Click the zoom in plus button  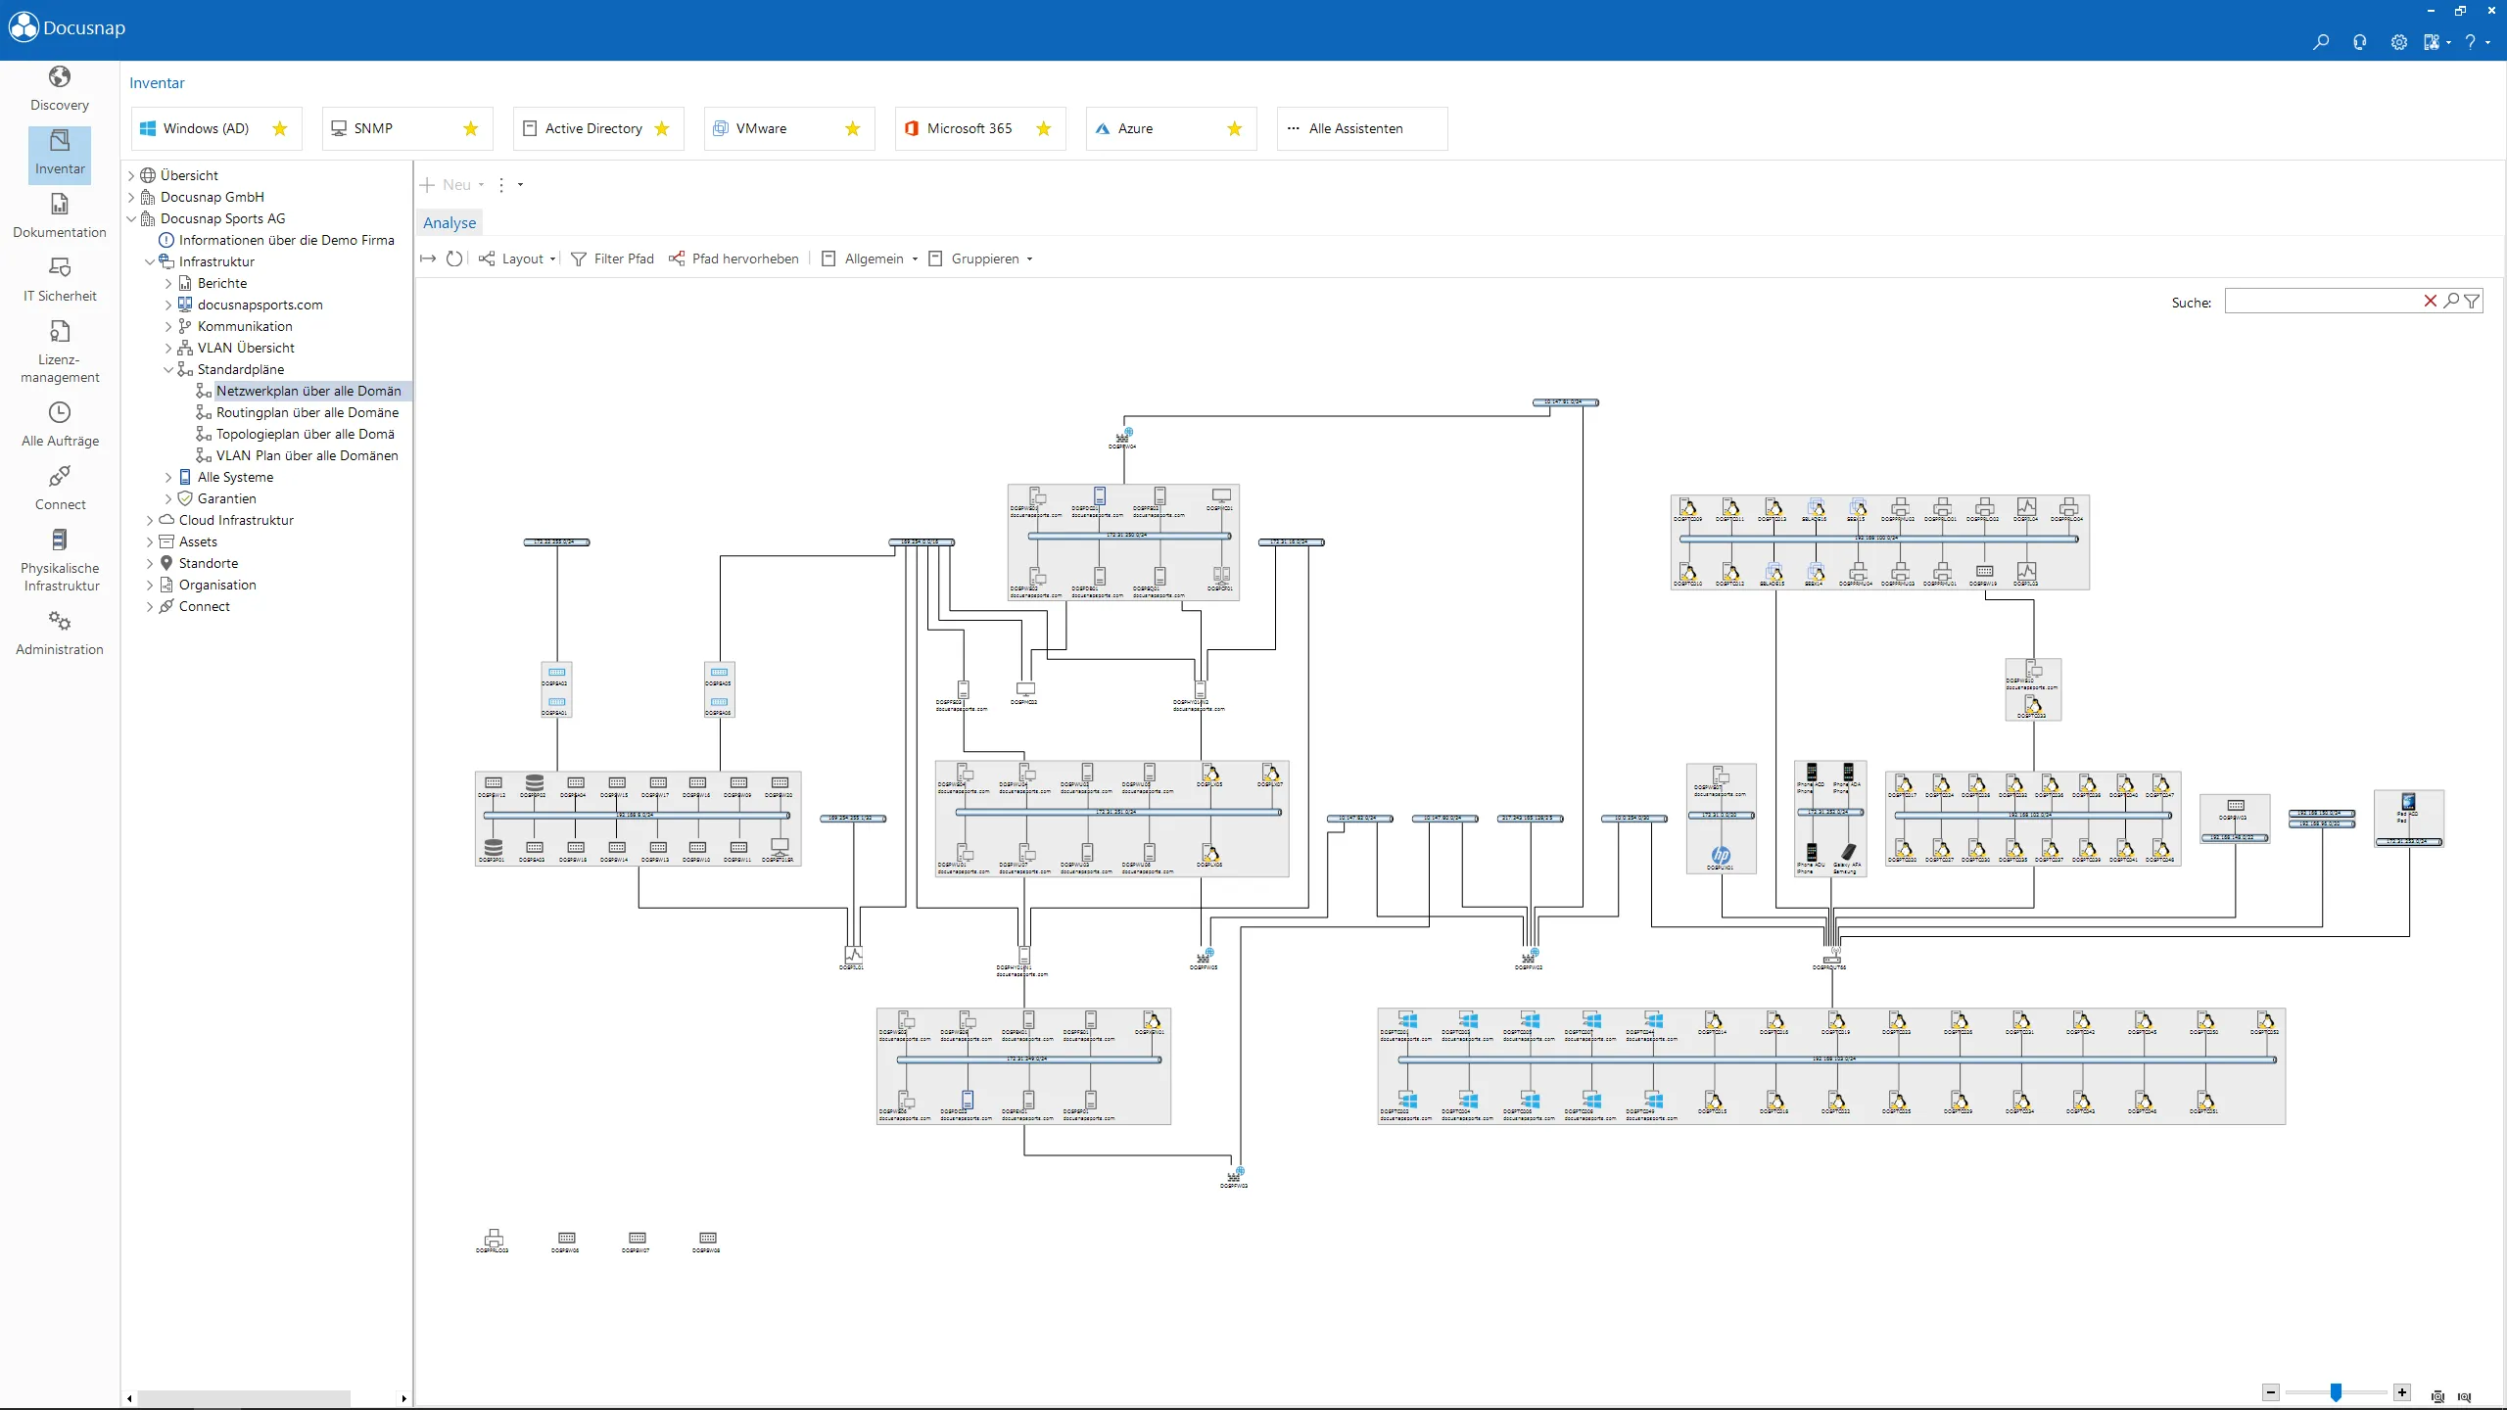[2402, 1392]
